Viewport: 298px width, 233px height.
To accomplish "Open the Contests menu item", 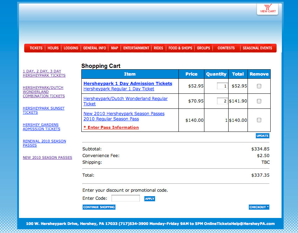I will tap(226, 48).
